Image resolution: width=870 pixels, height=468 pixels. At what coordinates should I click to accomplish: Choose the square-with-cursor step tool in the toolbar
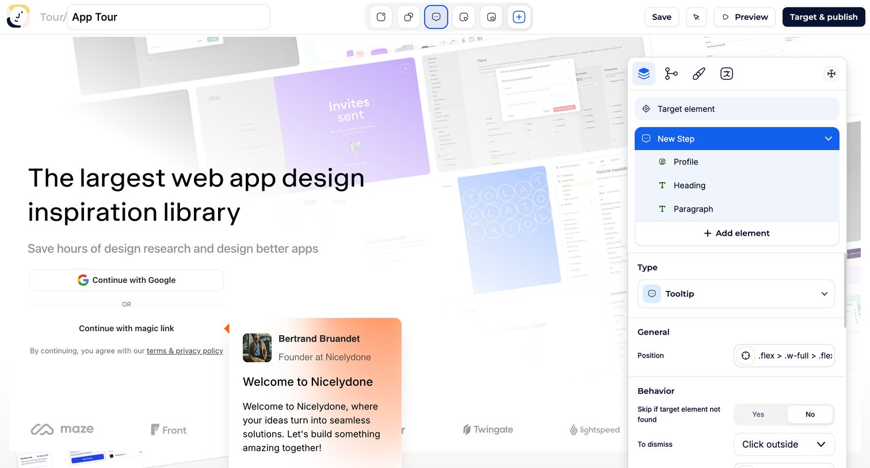tap(464, 17)
